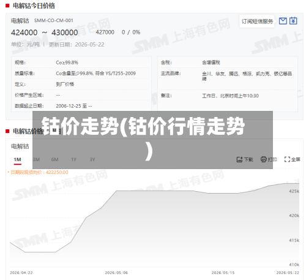Click the 2026/04/22 date axis label
Image resolution: width=306 pixels, height=280 pixels.
(21, 273)
